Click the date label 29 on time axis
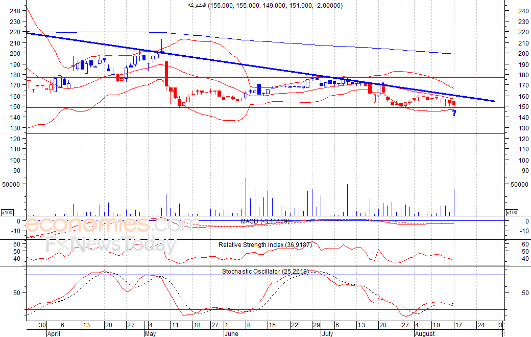This screenshot has width=531, height=337. click(316, 325)
